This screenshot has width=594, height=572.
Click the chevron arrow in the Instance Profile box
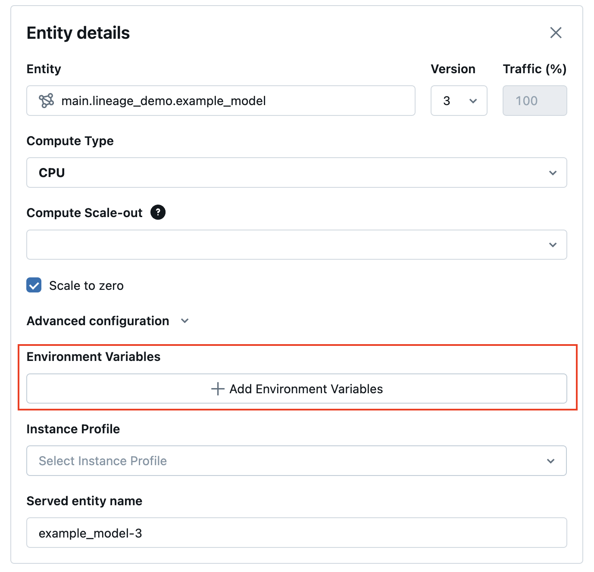coord(550,461)
